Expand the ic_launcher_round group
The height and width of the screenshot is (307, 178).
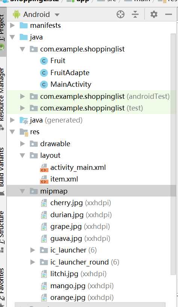click(33, 262)
